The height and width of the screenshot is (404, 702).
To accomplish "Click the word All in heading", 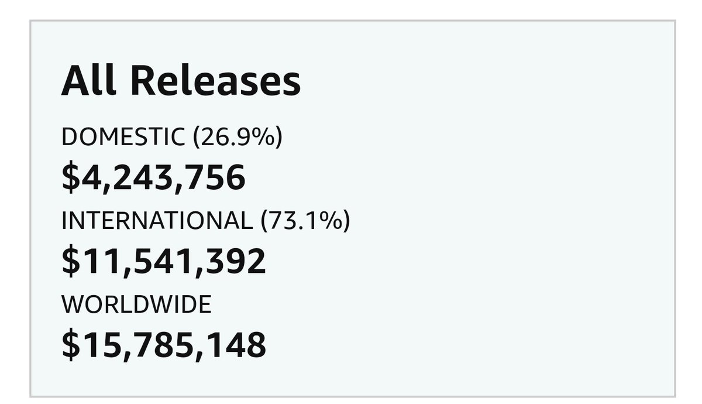I will [90, 80].
